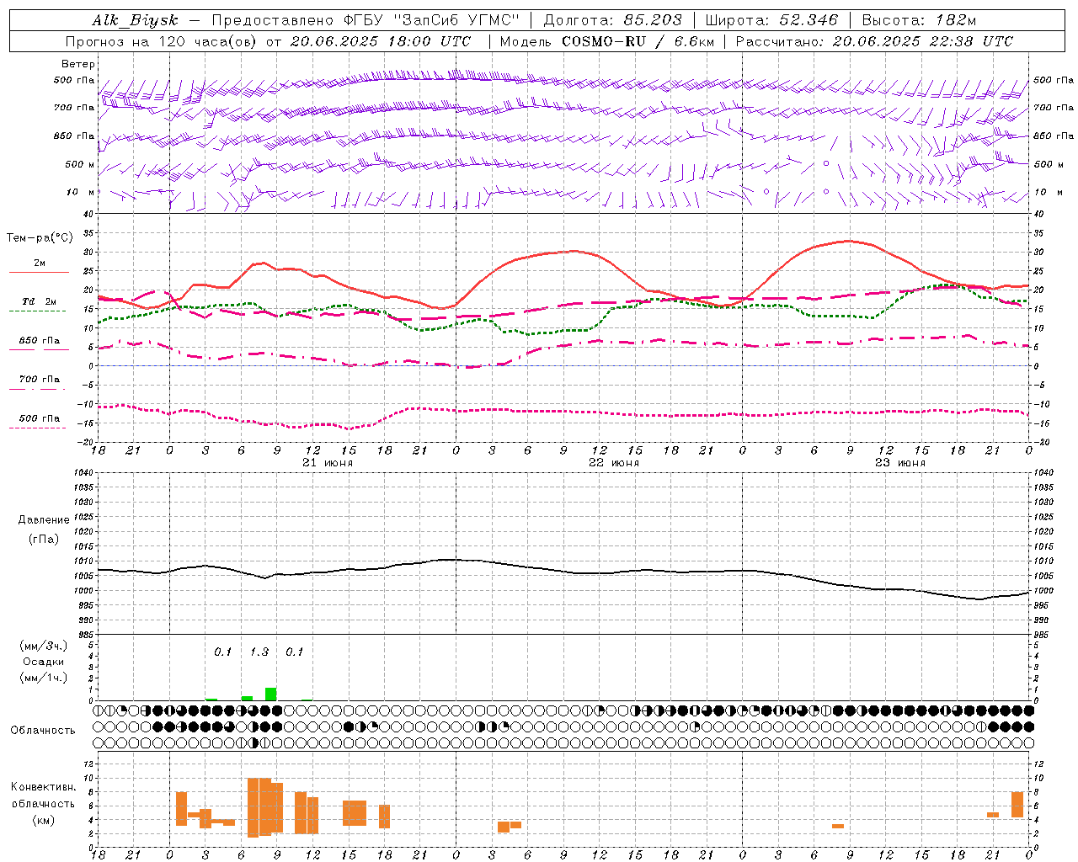Click the longitude value Долгота: 85.203

pos(612,20)
